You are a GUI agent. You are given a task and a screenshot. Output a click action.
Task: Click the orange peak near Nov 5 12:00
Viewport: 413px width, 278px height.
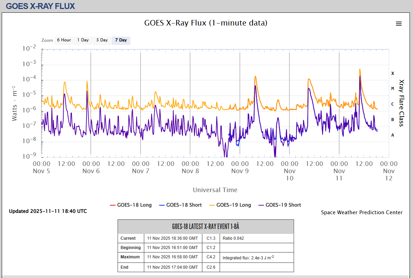(x=65, y=82)
